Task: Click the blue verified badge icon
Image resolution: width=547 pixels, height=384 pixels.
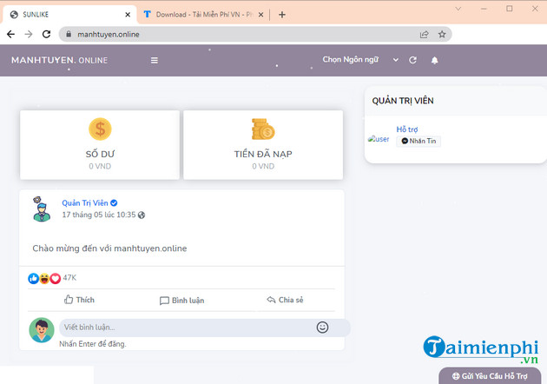Action: coord(114,202)
